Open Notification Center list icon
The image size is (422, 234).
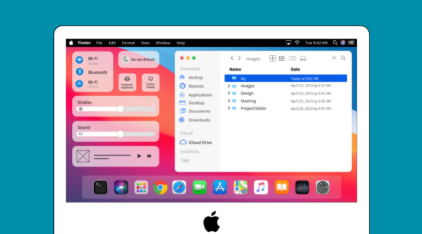click(351, 43)
